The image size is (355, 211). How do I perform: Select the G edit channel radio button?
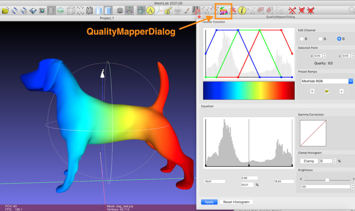(320, 39)
